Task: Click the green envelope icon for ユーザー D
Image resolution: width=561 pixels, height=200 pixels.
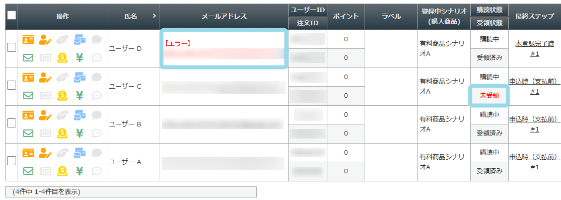Action: click(28, 57)
